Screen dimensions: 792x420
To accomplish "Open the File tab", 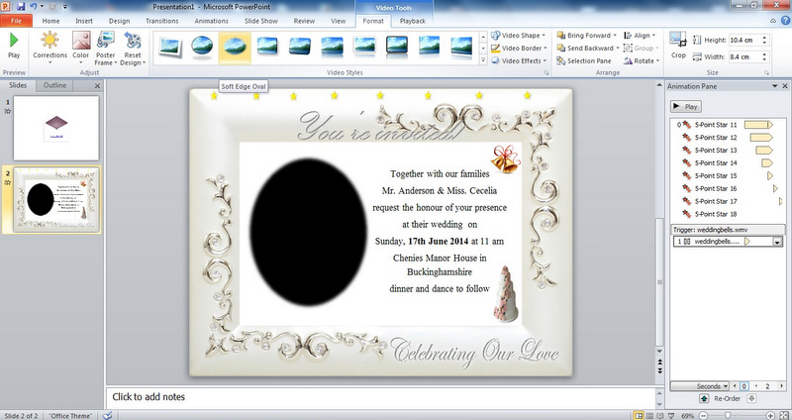I will point(16,21).
